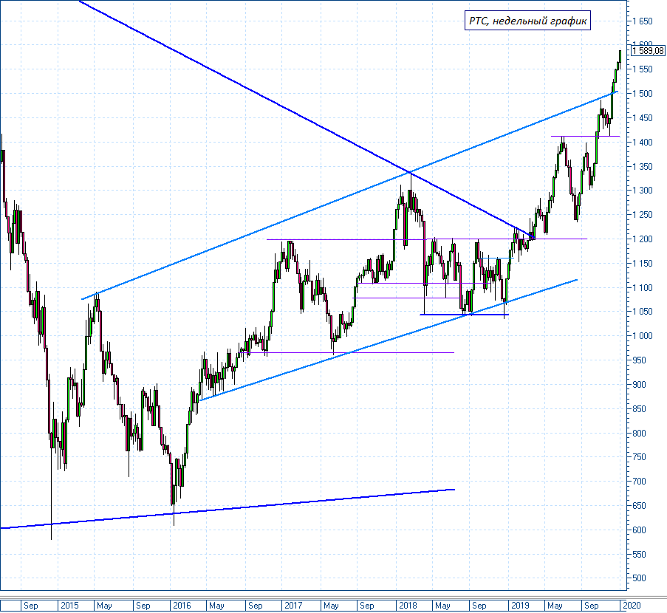Screen dimensions: 667x613
Task: Click the 2020 label on time axis
Action: [x=632, y=606]
